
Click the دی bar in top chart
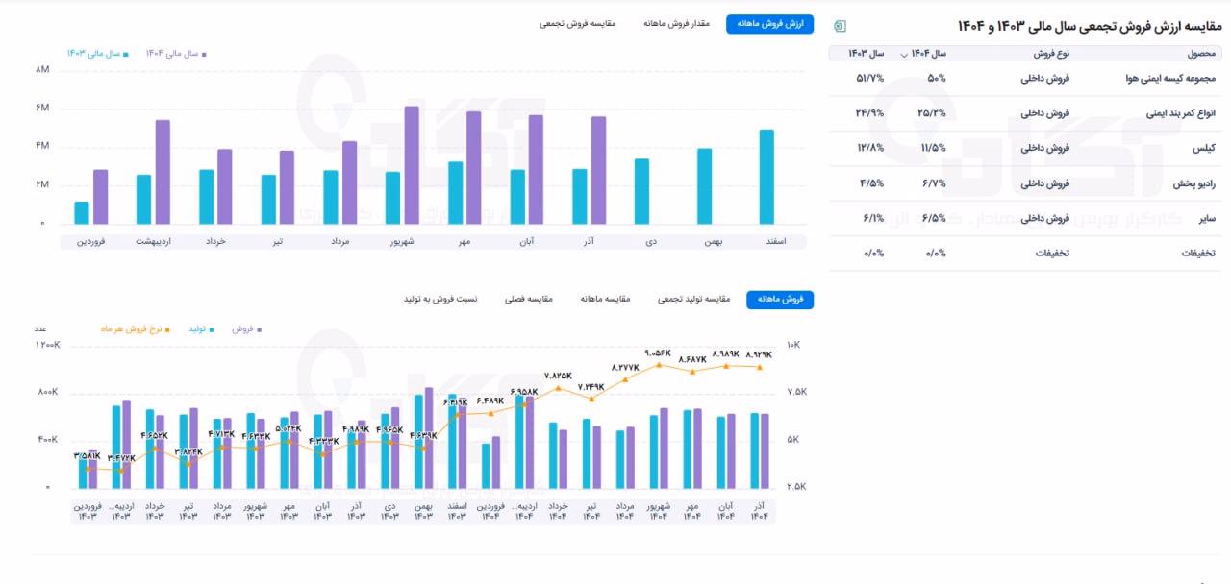[x=642, y=192]
